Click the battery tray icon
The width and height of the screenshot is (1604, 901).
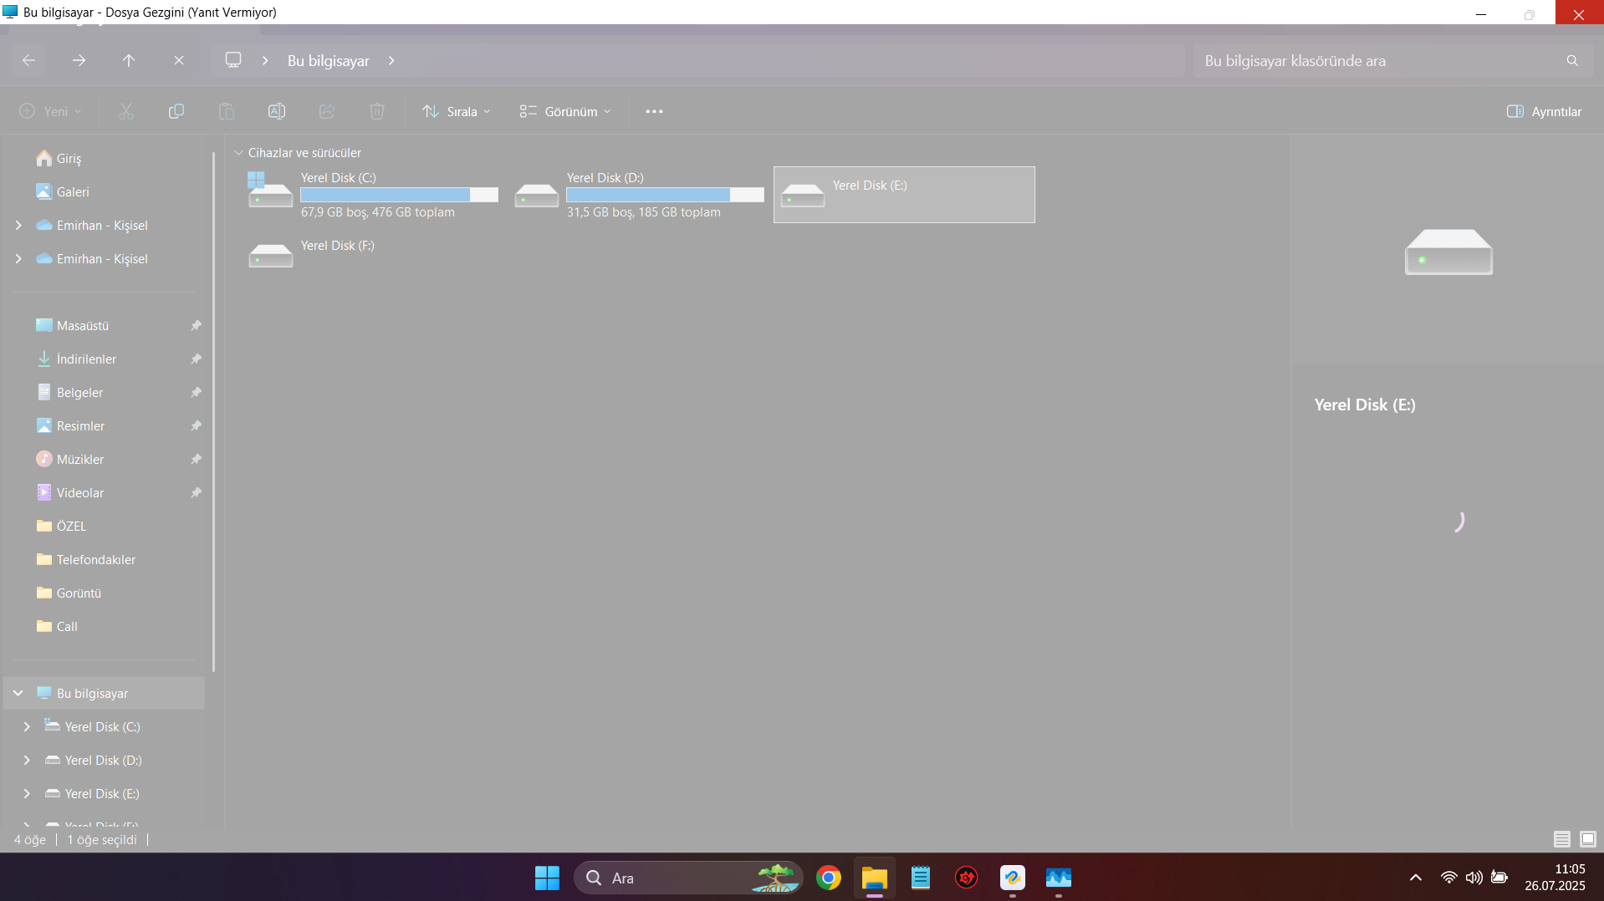click(x=1499, y=878)
